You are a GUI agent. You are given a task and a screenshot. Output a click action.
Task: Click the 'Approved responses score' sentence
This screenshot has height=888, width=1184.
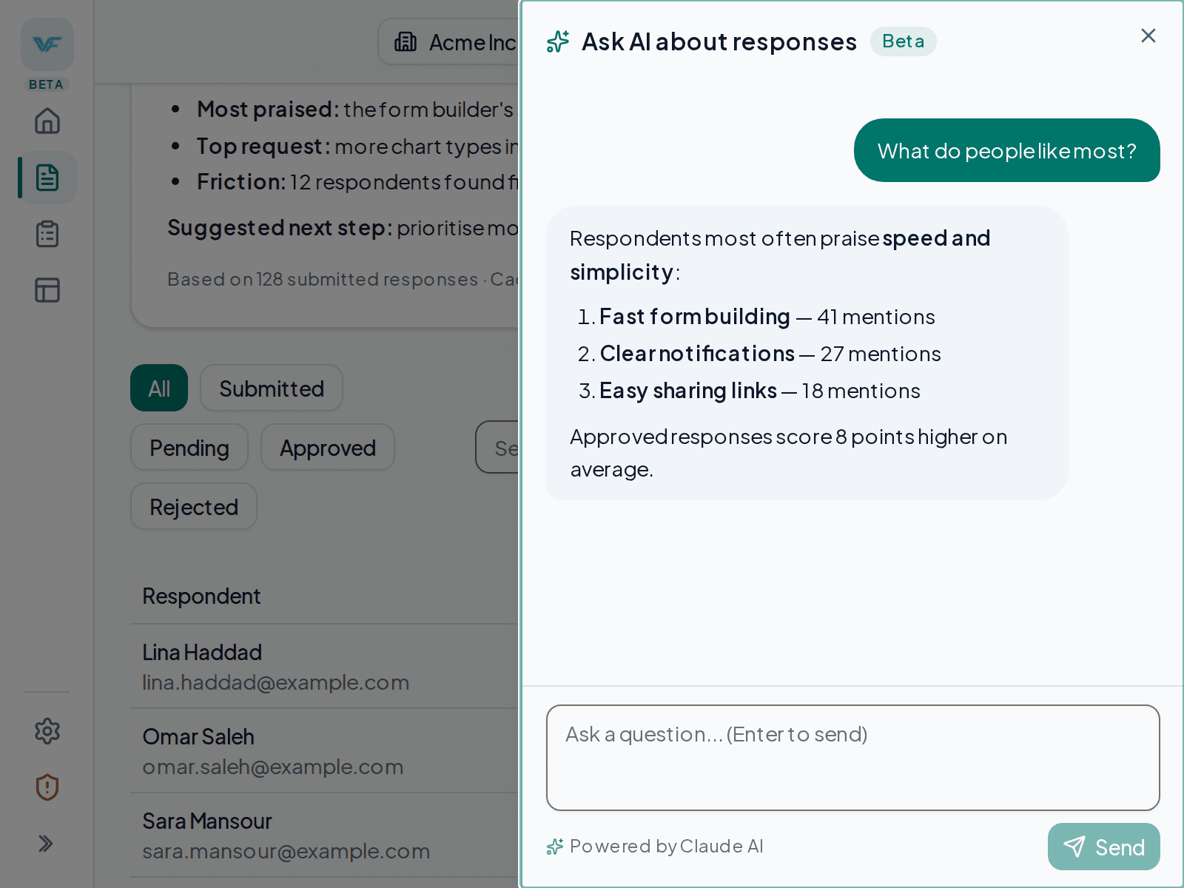(x=789, y=453)
